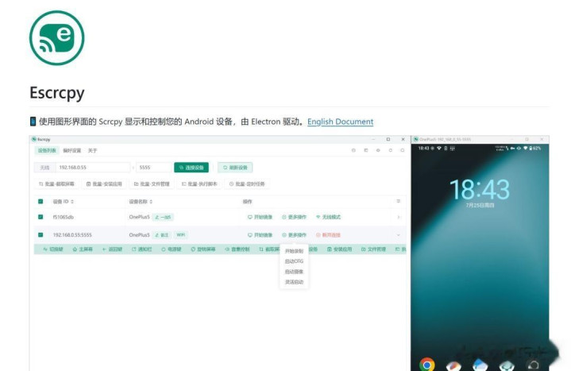Screen dimensions: 571x371
Task: Expand the f51065db row chevron
Action: pyautogui.click(x=399, y=217)
